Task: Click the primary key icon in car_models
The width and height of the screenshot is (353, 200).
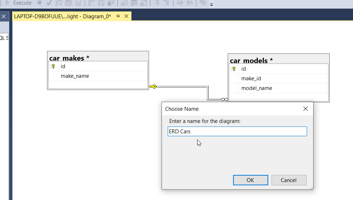Action: point(234,69)
